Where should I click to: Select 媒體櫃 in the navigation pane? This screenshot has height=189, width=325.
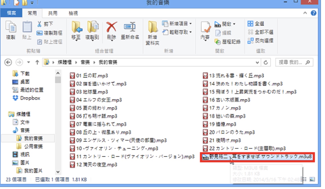[19, 114]
